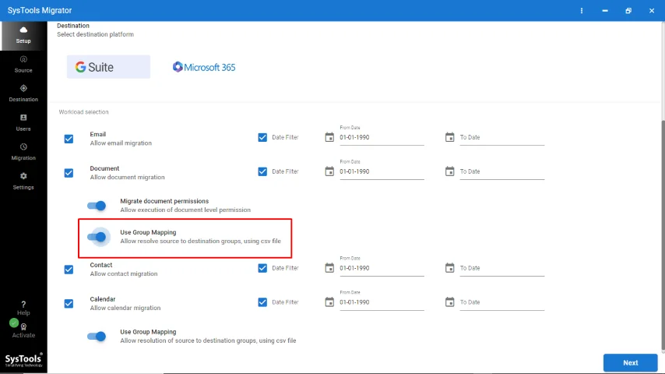Click the Next button
665x374 pixels.
pyautogui.click(x=630, y=363)
